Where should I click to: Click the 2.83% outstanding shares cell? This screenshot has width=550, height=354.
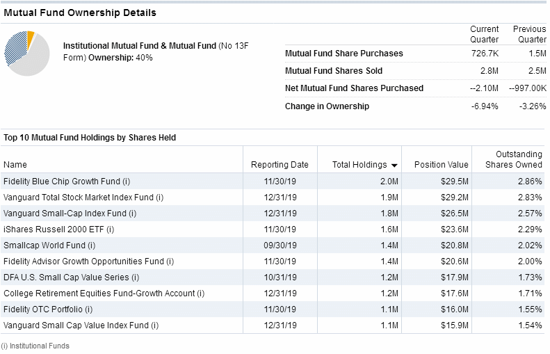pos(530,198)
